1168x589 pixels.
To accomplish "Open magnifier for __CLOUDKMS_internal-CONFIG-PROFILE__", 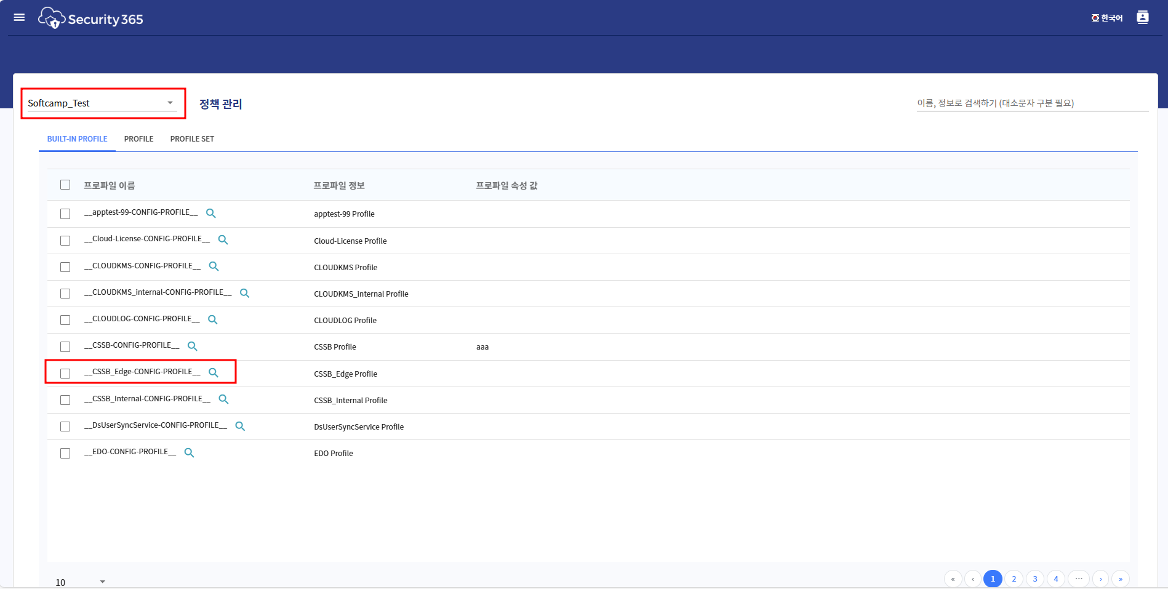I will 244,293.
